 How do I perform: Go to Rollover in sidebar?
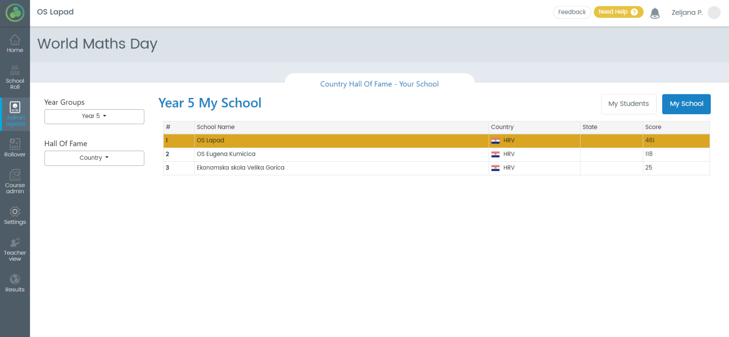pos(15,148)
